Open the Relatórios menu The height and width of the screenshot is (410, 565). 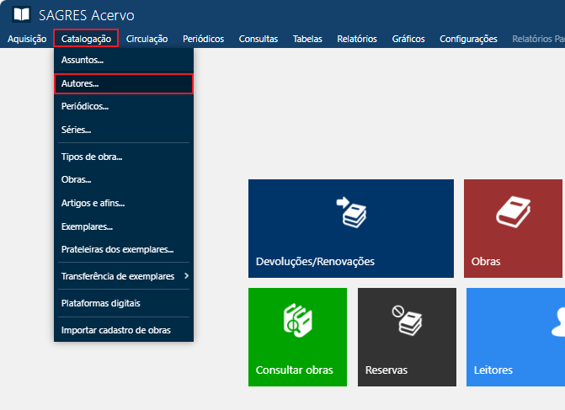click(356, 39)
